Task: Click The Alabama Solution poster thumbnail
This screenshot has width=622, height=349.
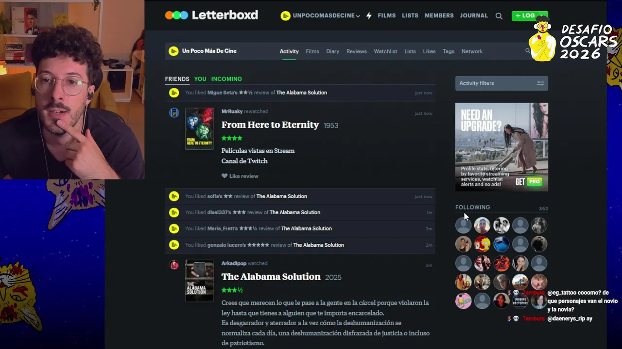Action: coord(199,281)
